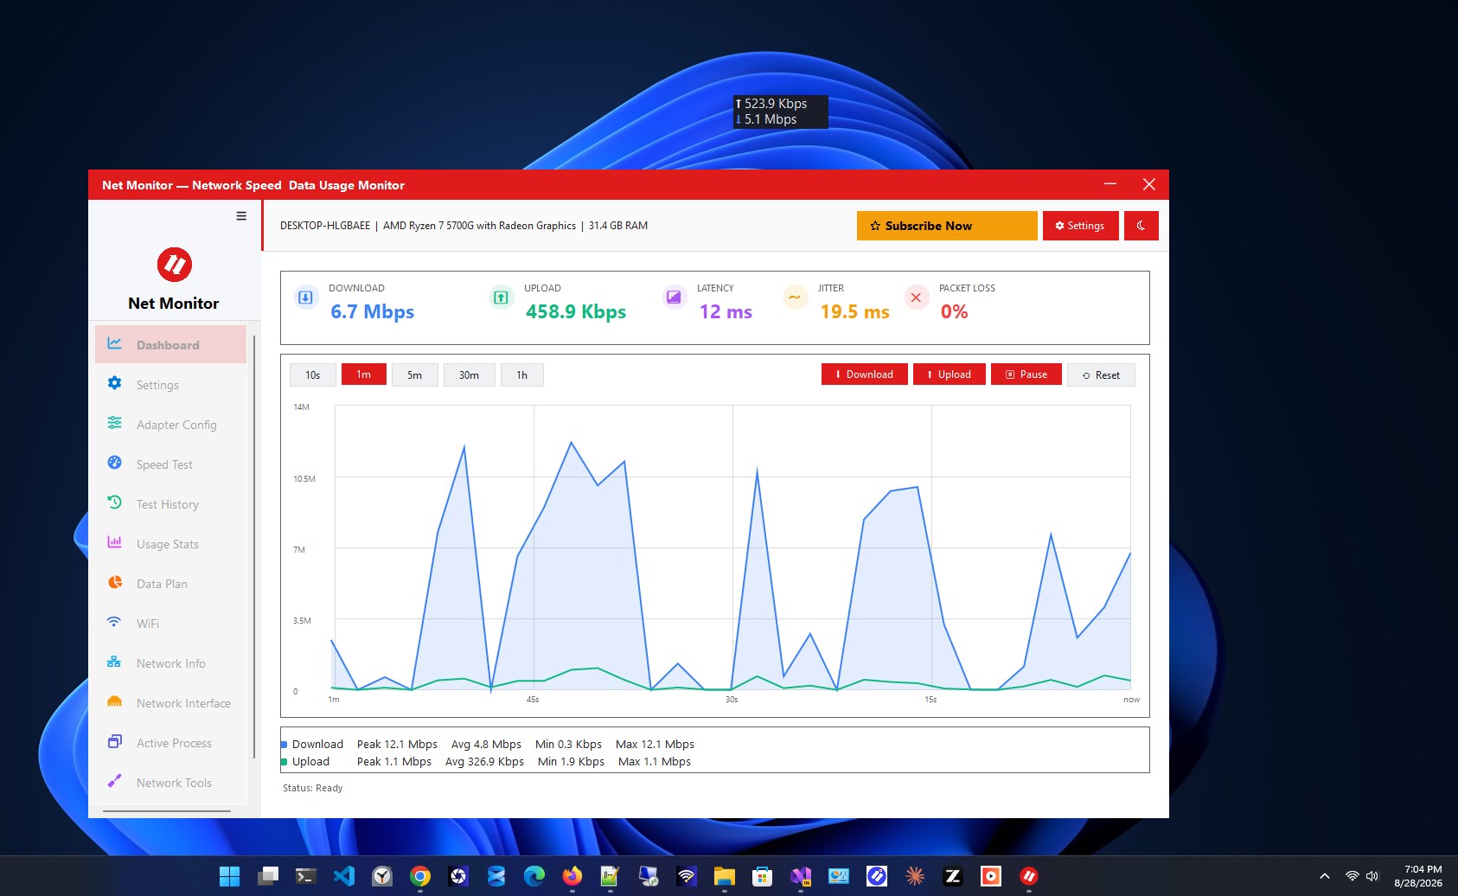The height and width of the screenshot is (896, 1458).
Task: Open File Explorer from the taskbar
Action: [725, 876]
